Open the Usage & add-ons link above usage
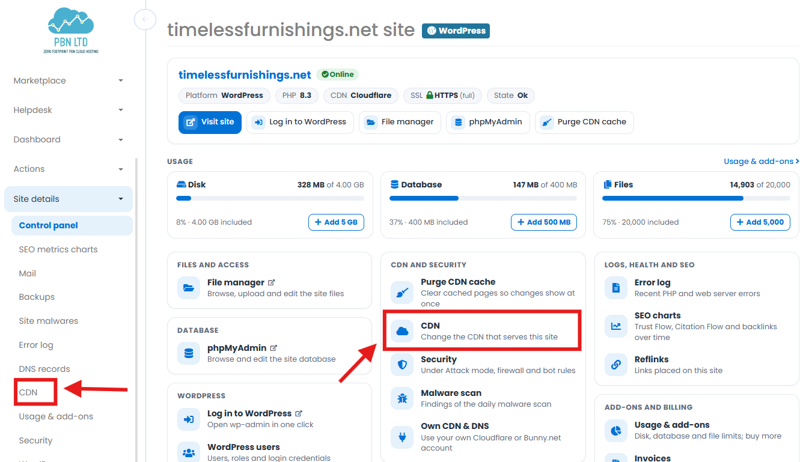Viewport: 809px width, 462px height. click(x=762, y=161)
